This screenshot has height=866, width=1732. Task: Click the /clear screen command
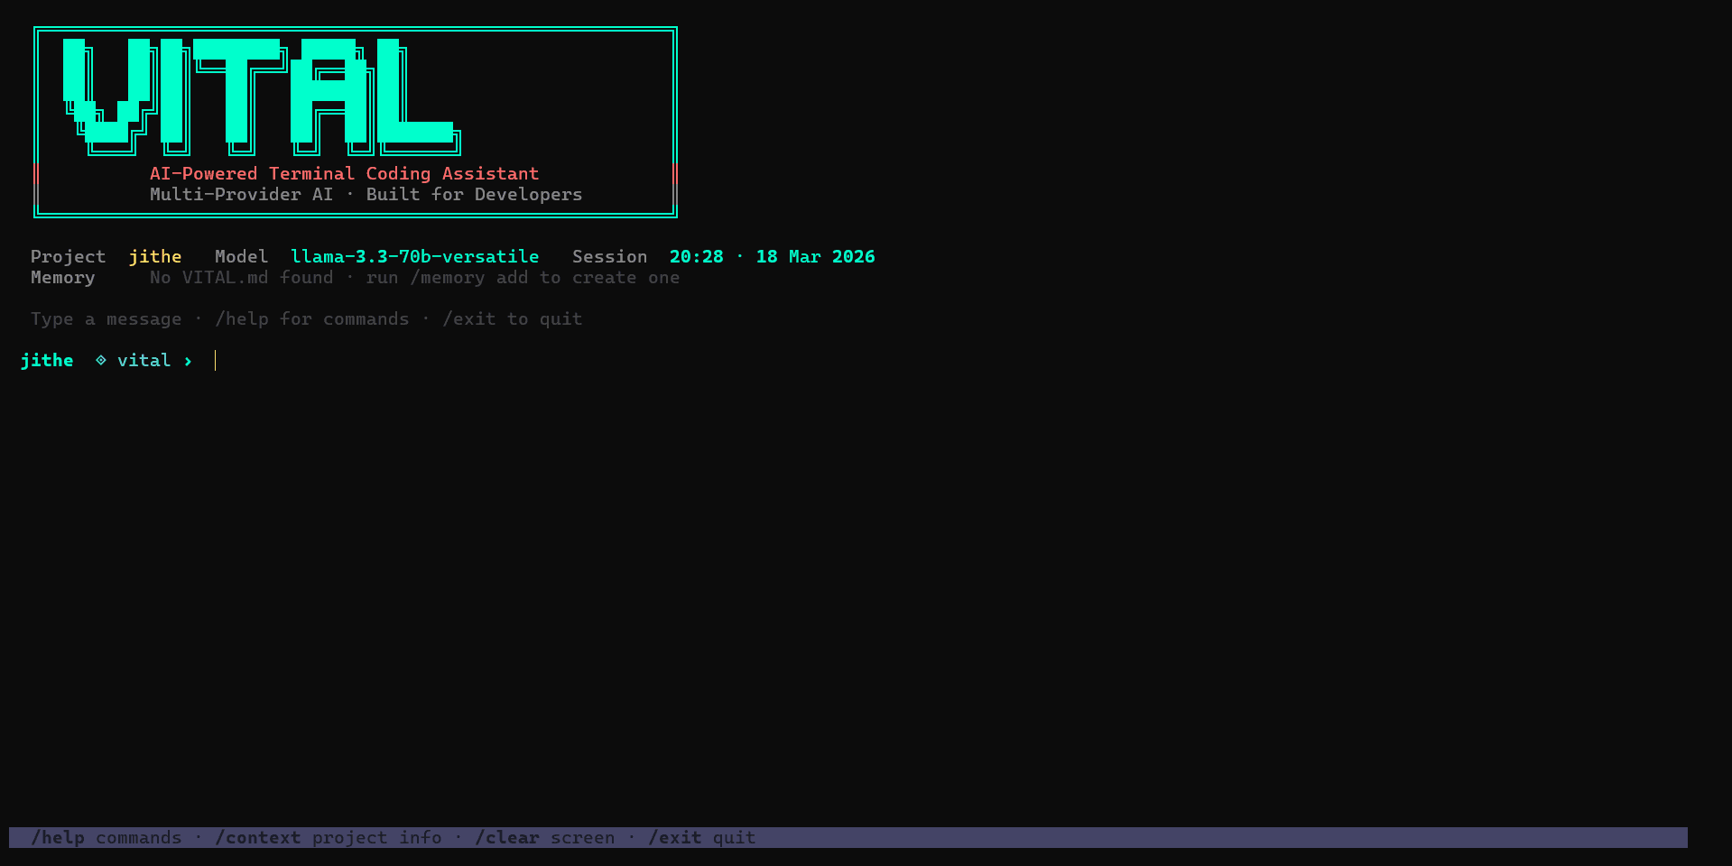544,837
